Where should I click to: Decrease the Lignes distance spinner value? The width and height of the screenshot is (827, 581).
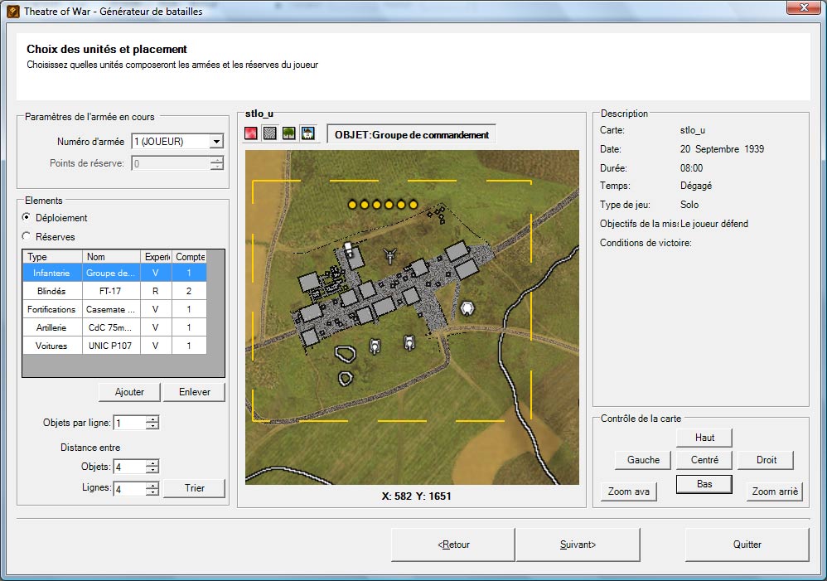point(152,492)
